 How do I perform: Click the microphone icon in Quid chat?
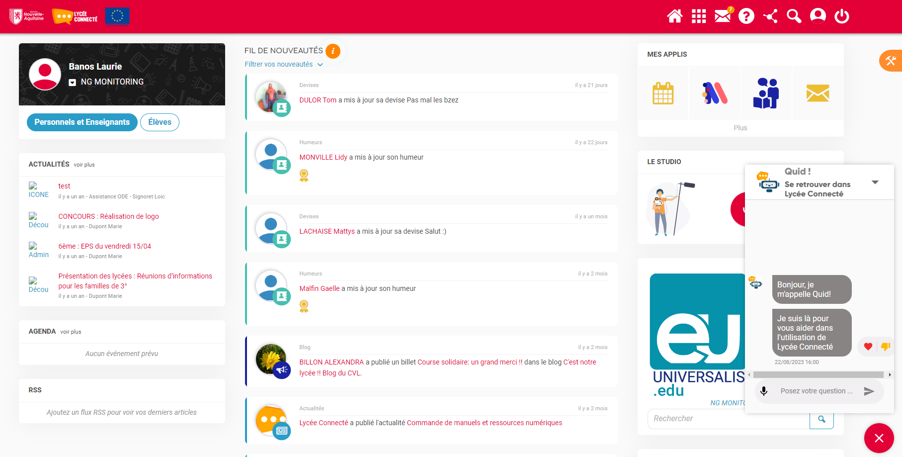click(x=764, y=391)
